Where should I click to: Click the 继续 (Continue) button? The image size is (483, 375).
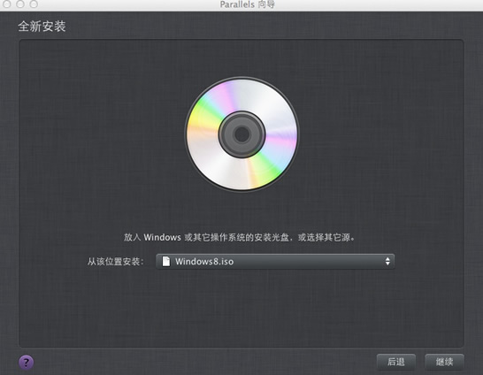pyautogui.click(x=444, y=362)
